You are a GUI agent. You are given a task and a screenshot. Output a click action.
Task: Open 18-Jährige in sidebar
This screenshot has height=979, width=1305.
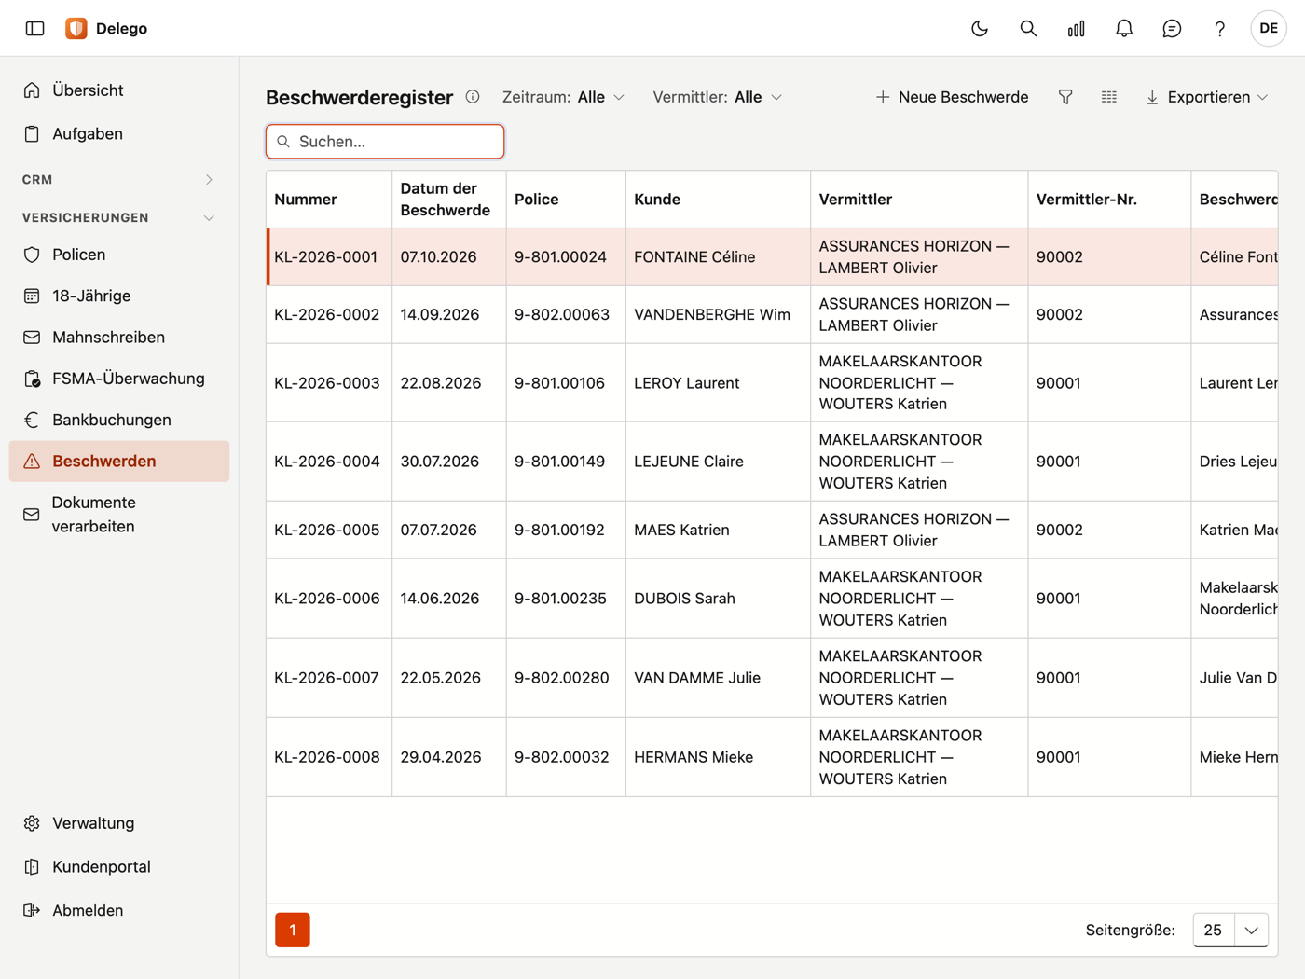pyautogui.click(x=118, y=296)
